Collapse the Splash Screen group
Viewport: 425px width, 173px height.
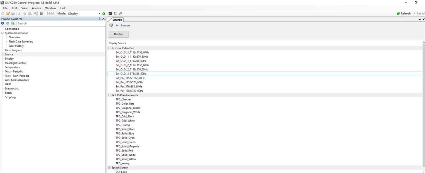110,168
